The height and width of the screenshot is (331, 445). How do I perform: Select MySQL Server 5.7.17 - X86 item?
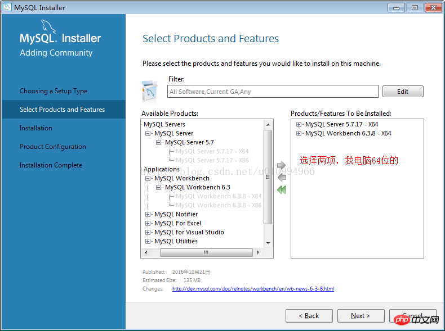point(212,160)
